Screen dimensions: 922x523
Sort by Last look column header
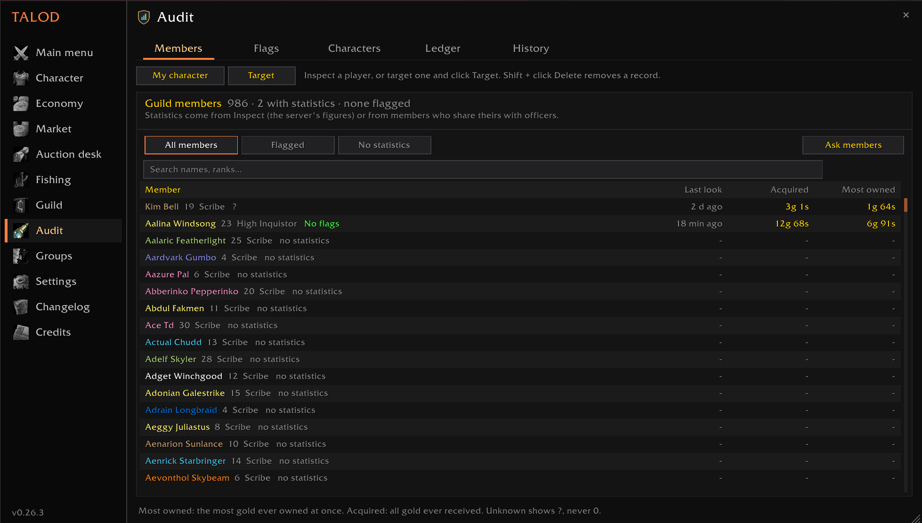click(x=703, y=190)
